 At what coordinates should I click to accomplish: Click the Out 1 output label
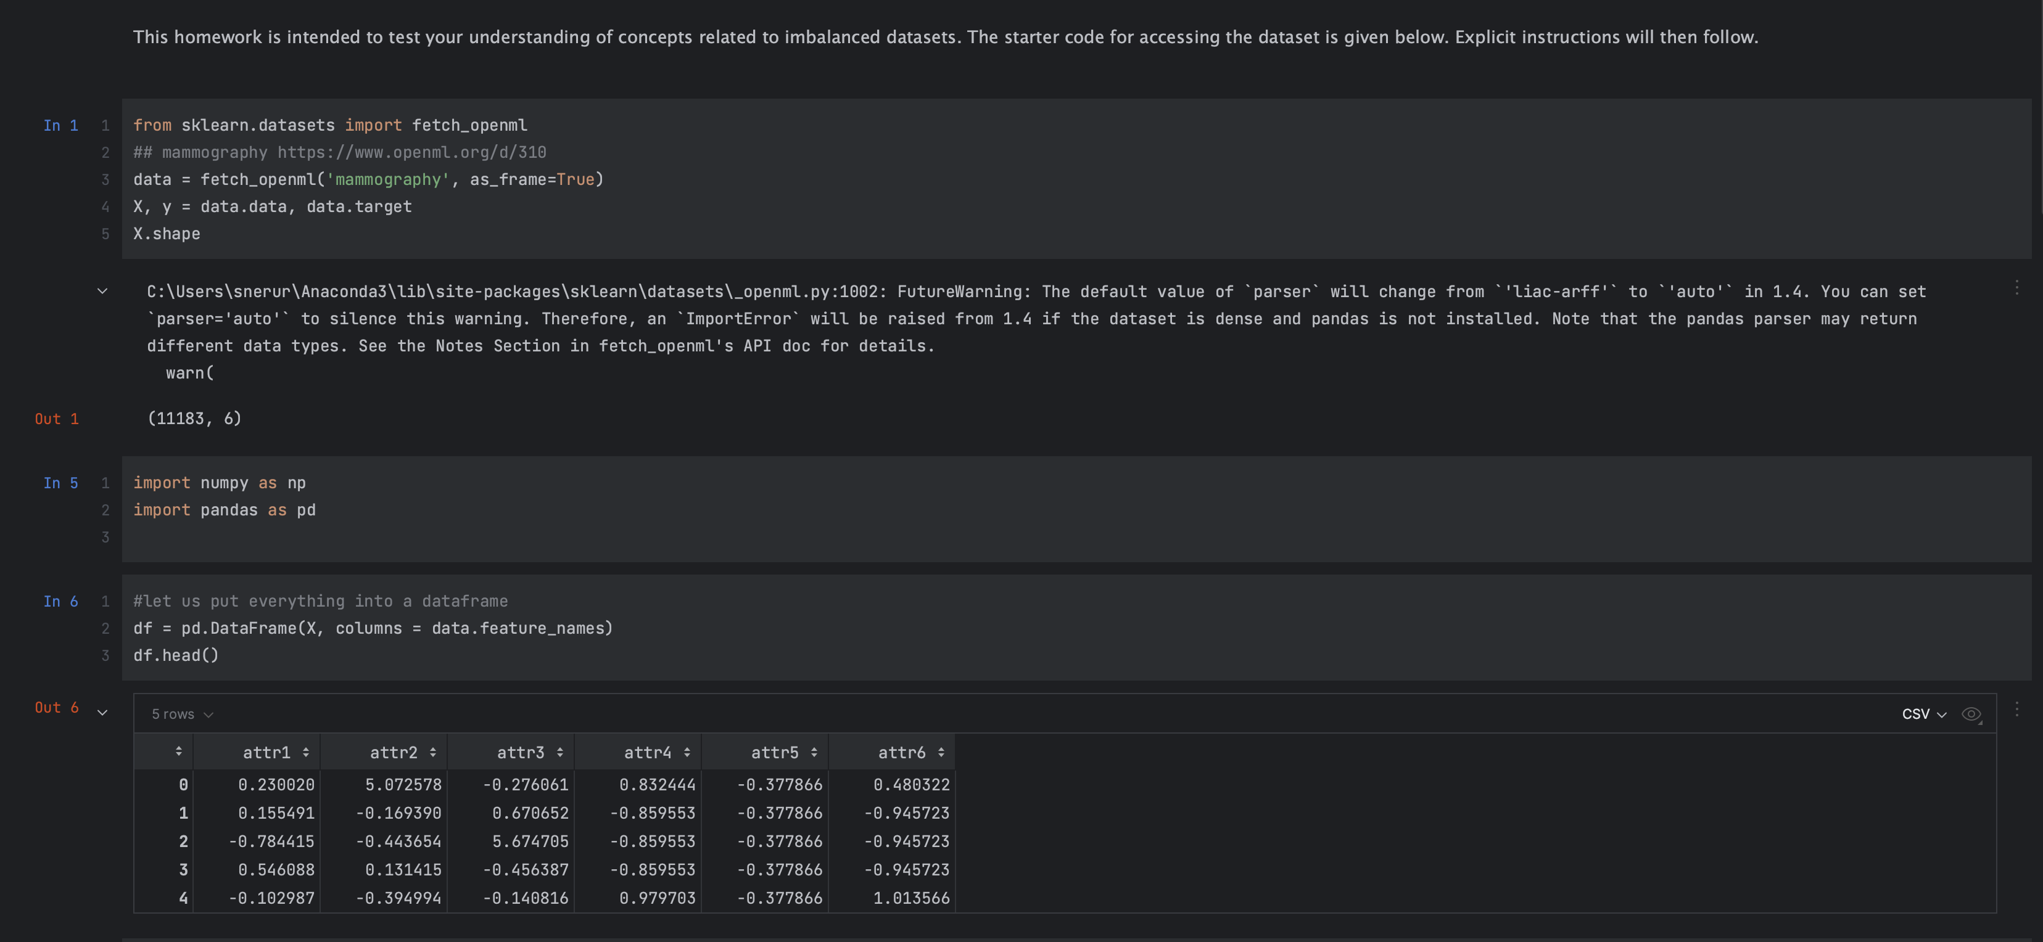point(56,419)
